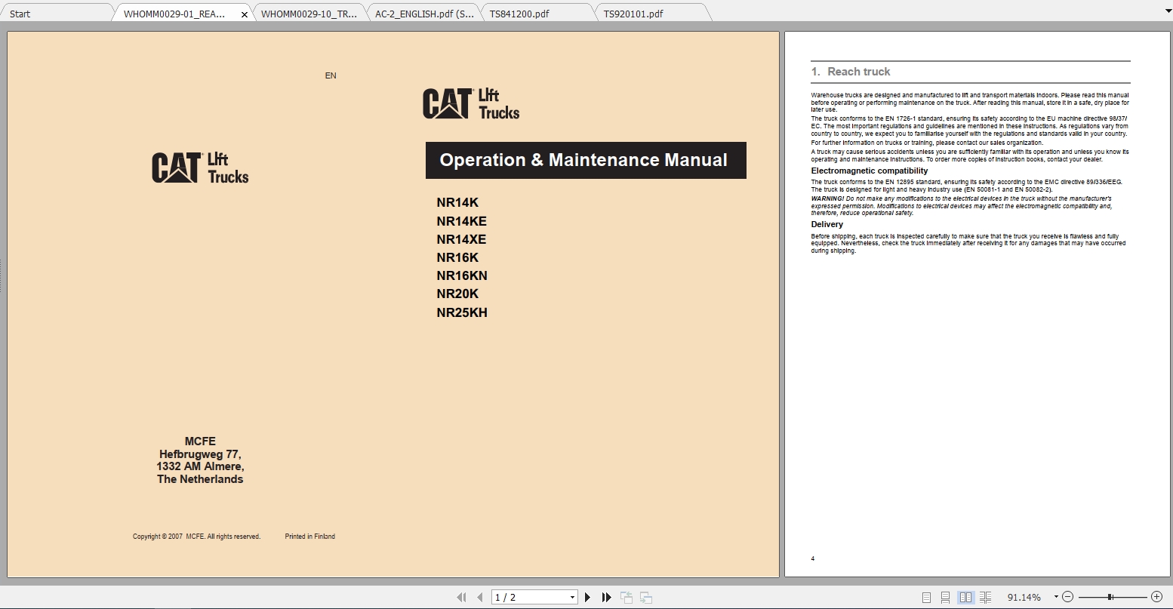Jump to the last page
Image resolution: width=1173 pixels, height=609 pixels.
[x=607, y=596]
